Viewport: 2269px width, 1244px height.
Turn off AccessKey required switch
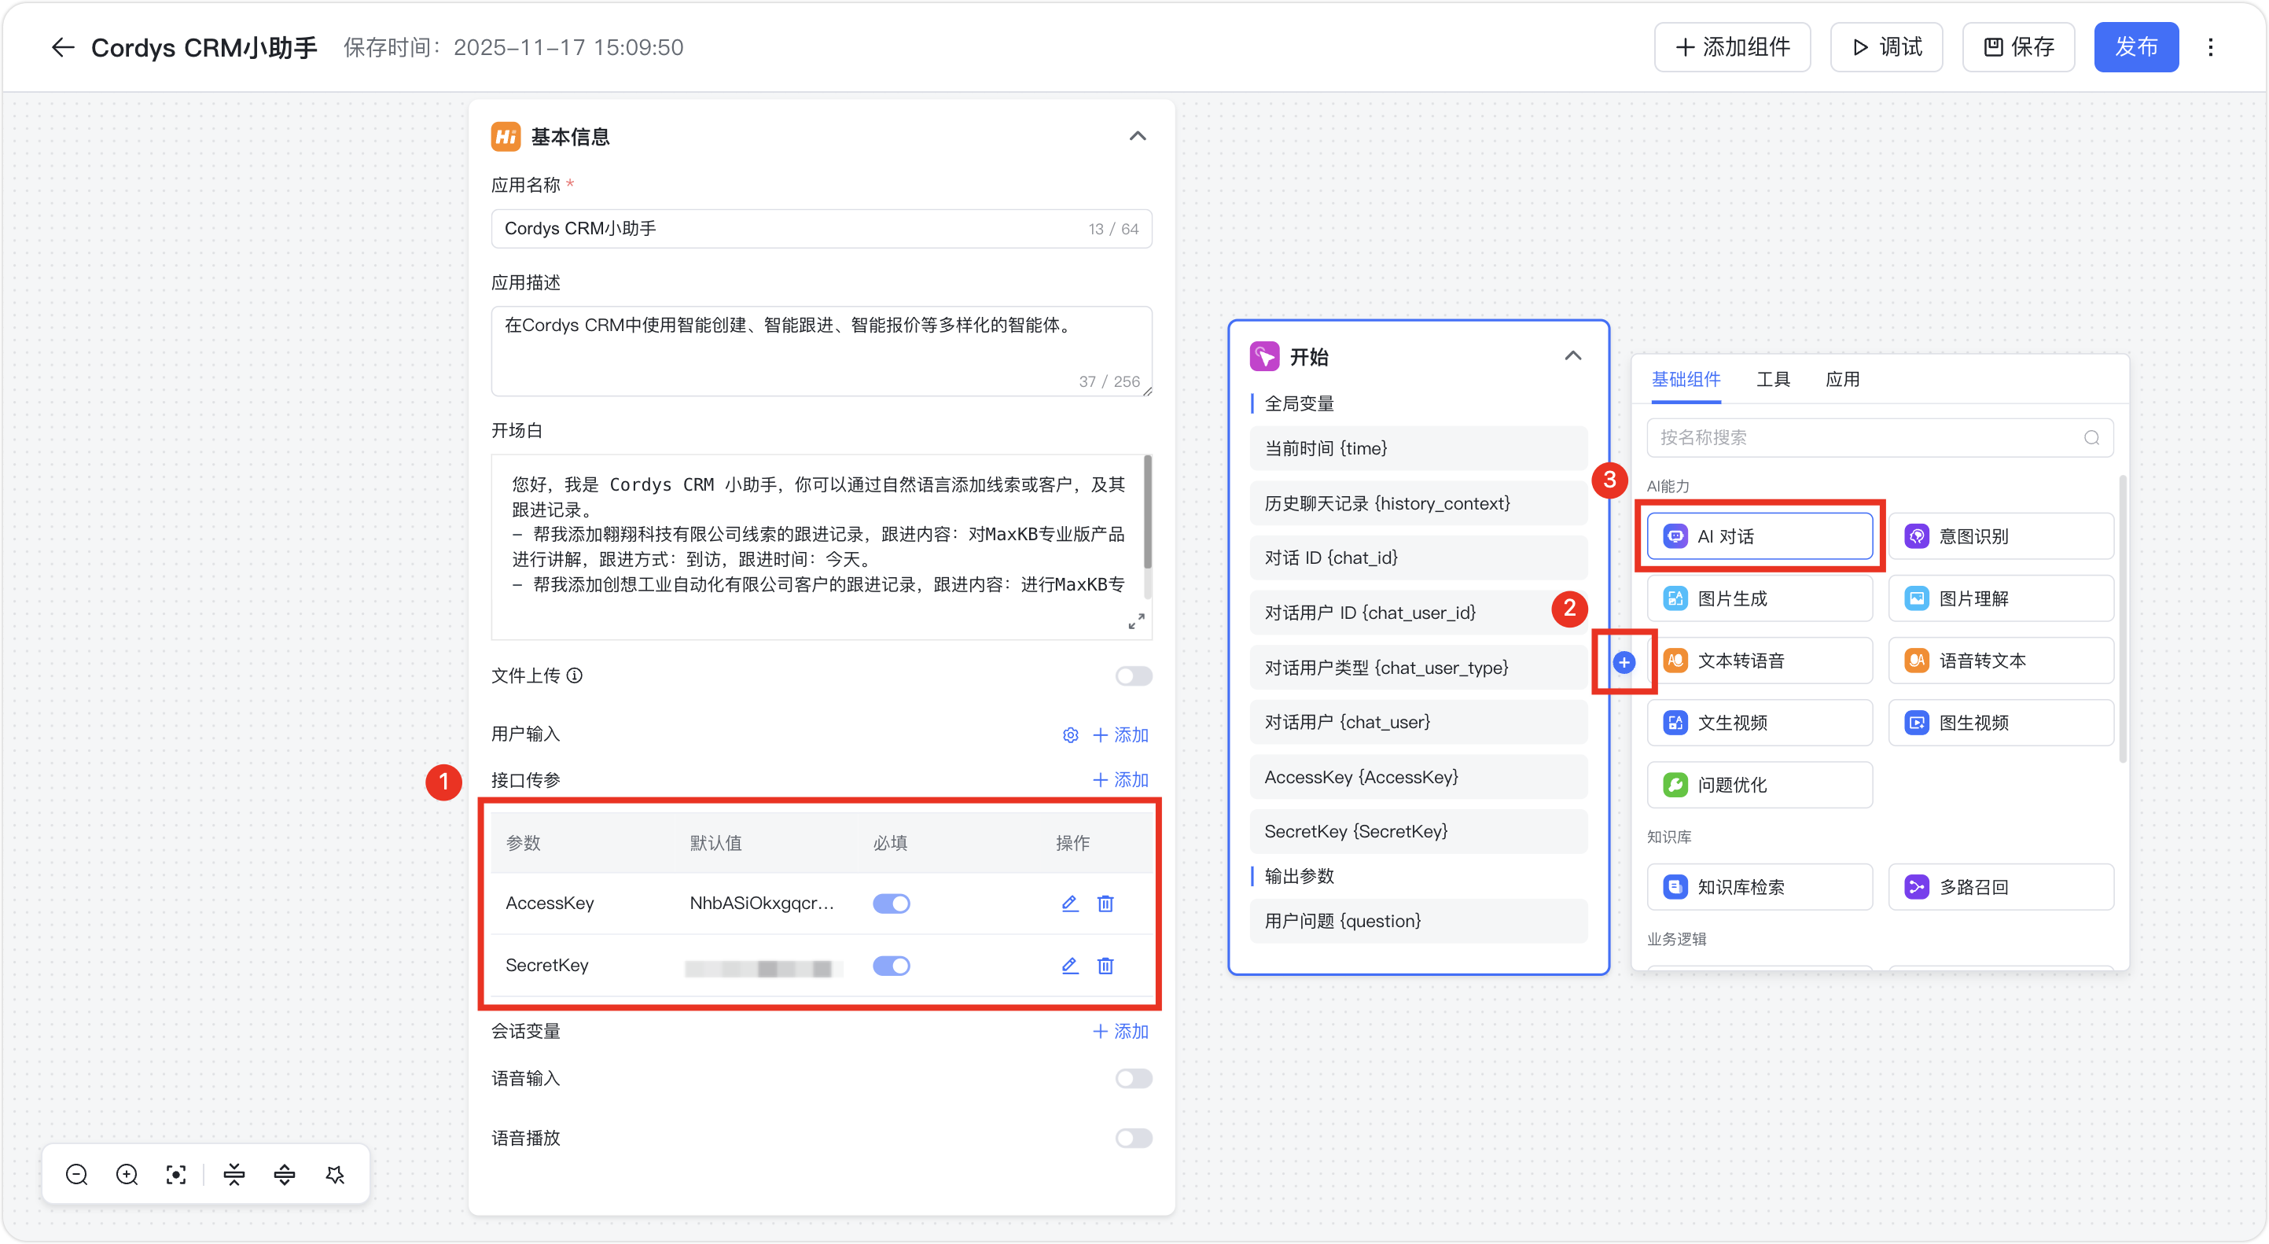pyautogui.click(x=891, y=903)
